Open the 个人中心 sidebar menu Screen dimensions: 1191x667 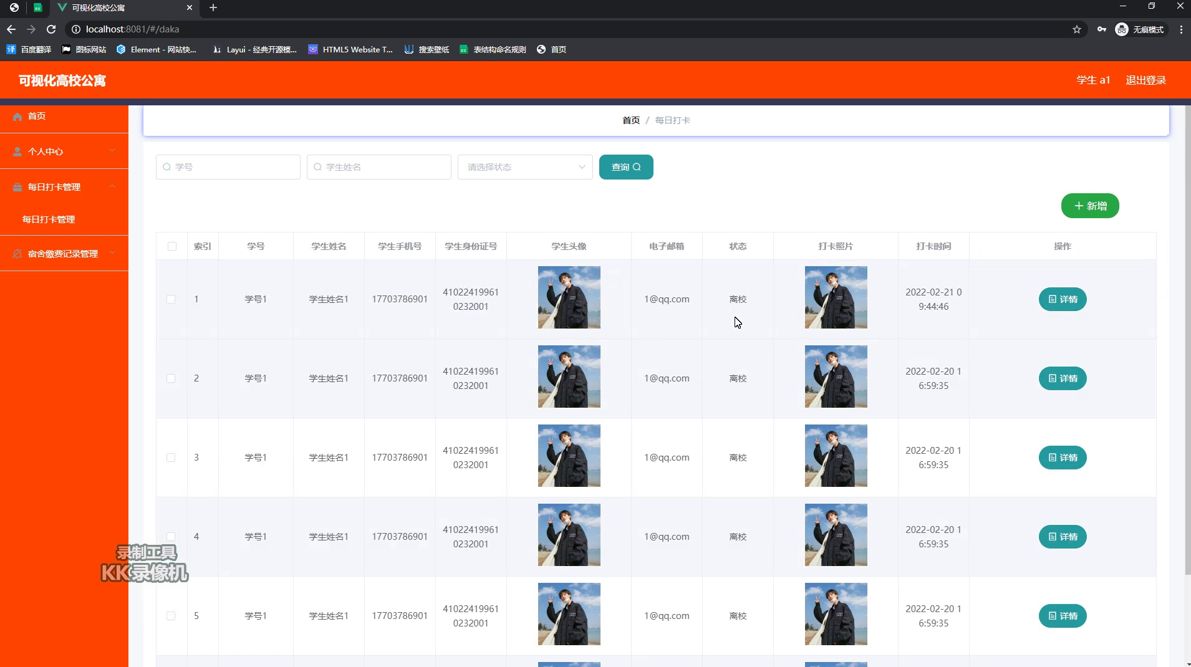tap(64, 151)
